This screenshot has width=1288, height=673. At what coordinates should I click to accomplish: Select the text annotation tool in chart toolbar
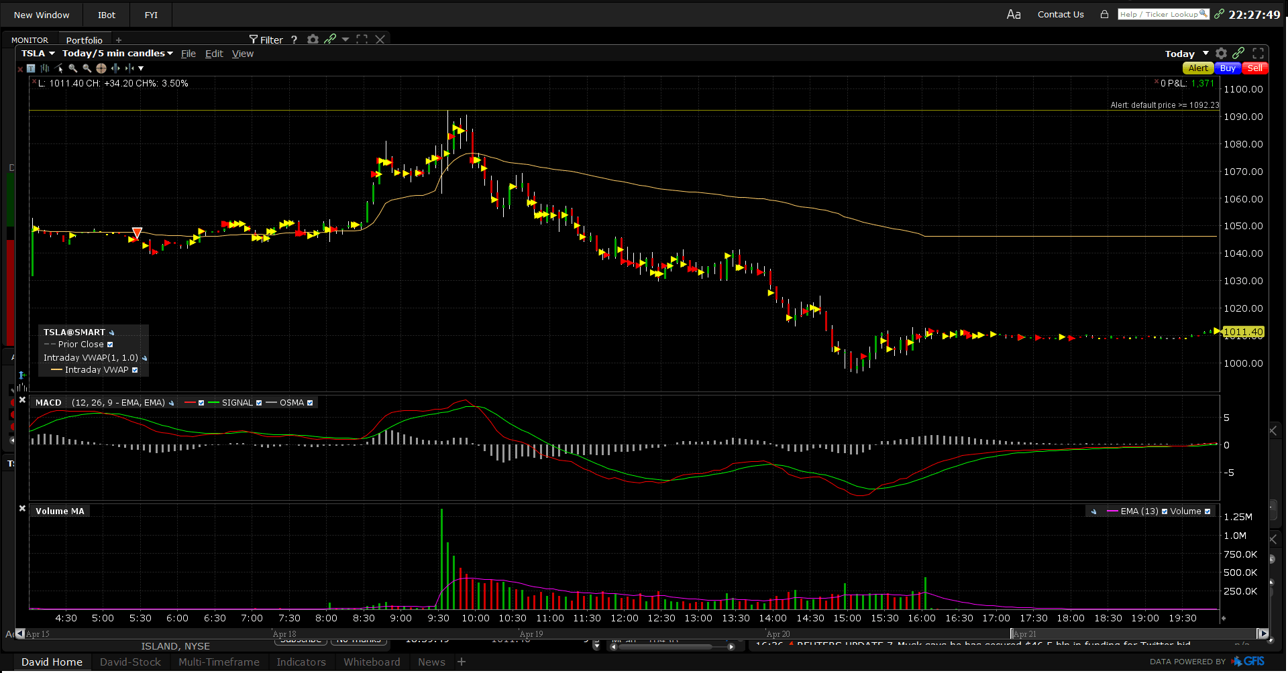coord(31,68)
